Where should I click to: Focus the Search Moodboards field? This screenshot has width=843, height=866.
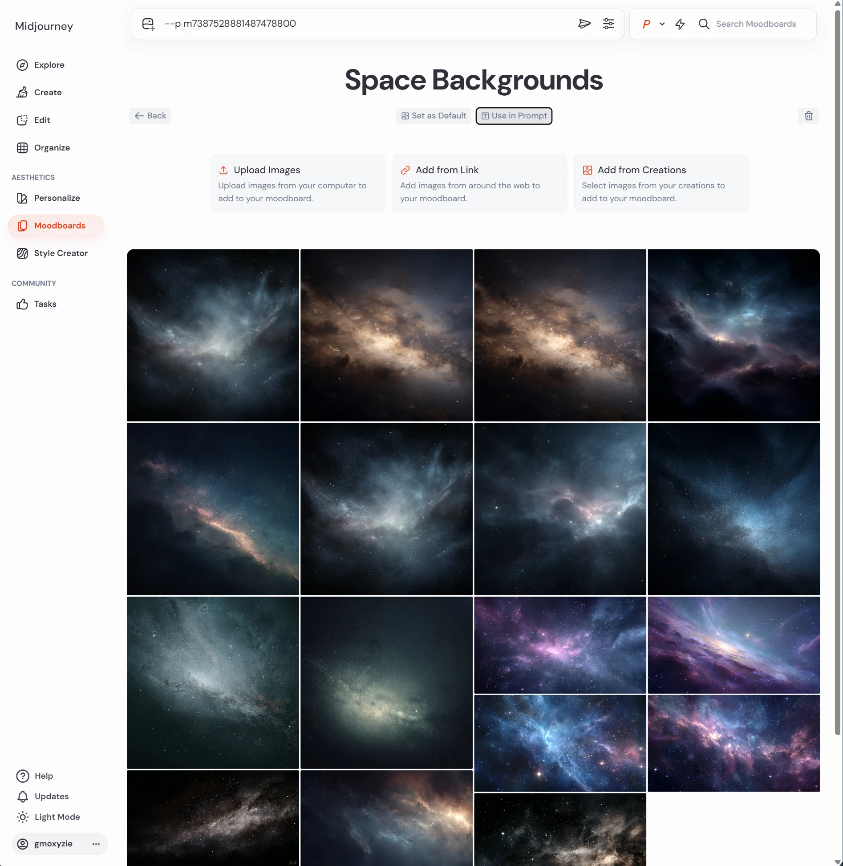[x=756, y=24]
